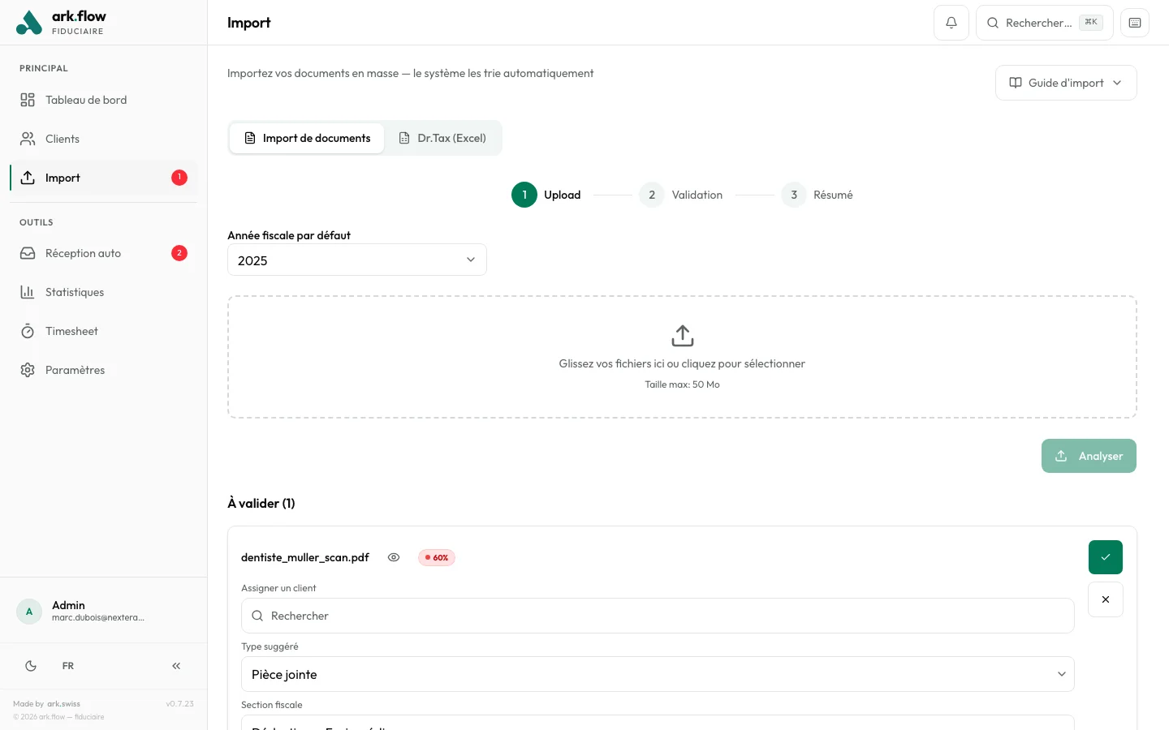The image size is (1169, 730).
Task: Click the green Analyser button
Action: [x=1089, y=456]
